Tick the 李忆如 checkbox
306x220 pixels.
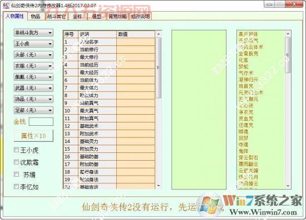point(16,186)
